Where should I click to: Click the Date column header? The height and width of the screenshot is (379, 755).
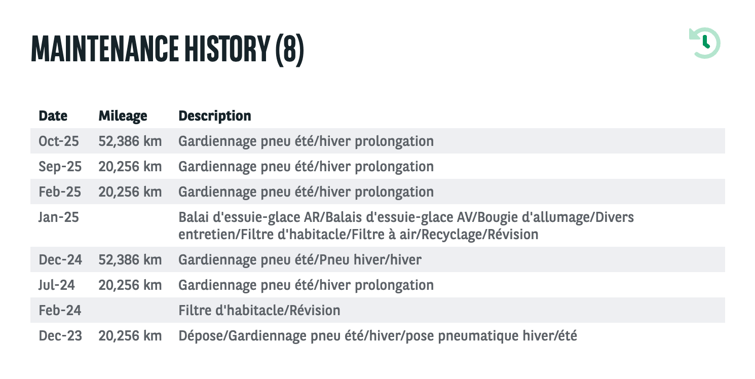[x=53, y=116]
